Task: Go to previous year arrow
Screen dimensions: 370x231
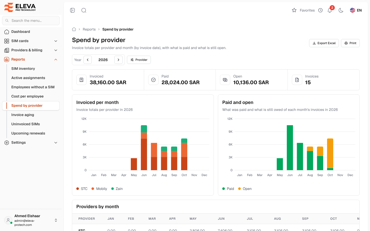Action: pos(88,60)
